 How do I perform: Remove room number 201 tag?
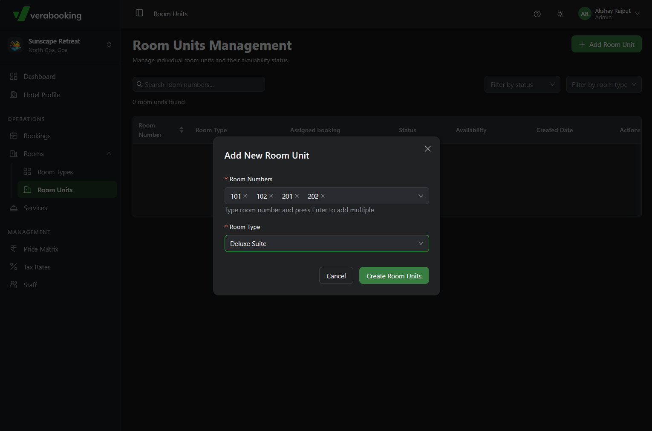(297, 196)
